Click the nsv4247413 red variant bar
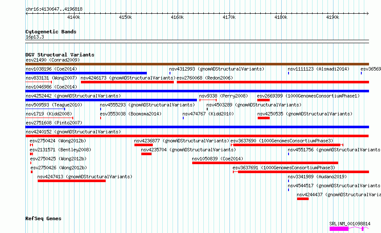Image resolution: width=381 pixels, height=233 pixels. [x=71, y=181]
